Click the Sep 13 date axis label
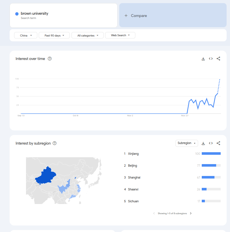Viewport: 230px width, 232px height. pos(21,115)
